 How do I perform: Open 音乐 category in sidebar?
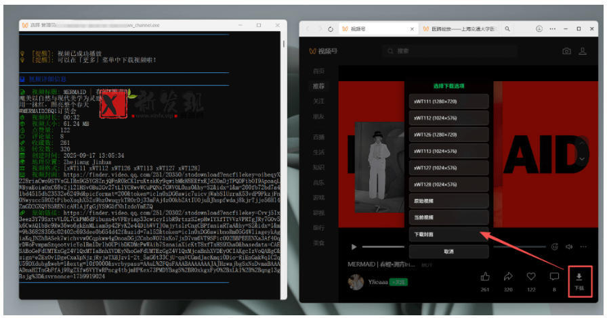(319, 182)
